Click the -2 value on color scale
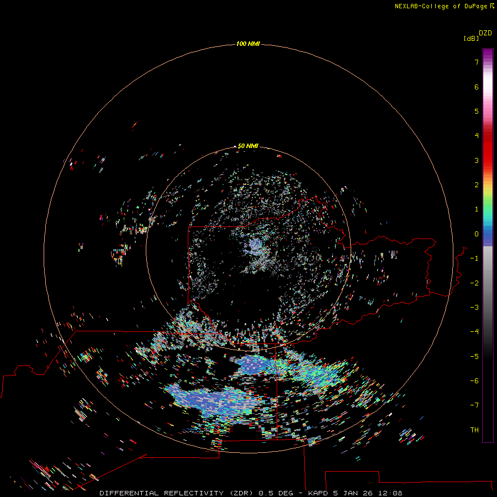This screenshot has width=497, height=497. (x=474, y=283)
